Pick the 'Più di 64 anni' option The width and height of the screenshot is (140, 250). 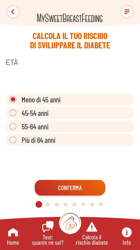click(x=70, y=140)
